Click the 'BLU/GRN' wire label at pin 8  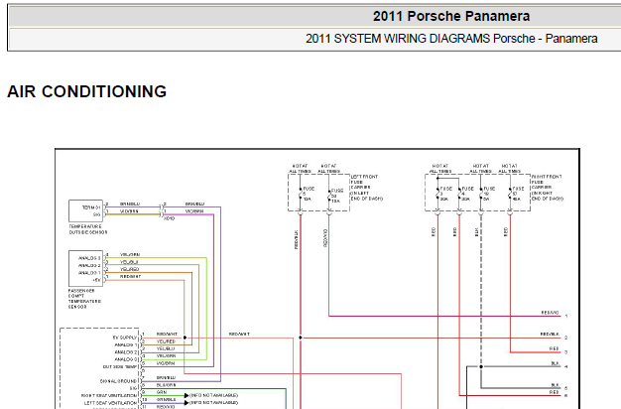point(166,385)
